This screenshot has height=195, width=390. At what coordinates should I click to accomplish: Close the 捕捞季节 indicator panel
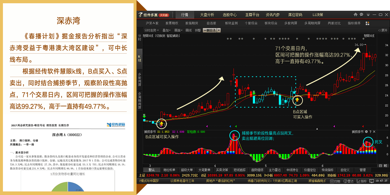374,132
